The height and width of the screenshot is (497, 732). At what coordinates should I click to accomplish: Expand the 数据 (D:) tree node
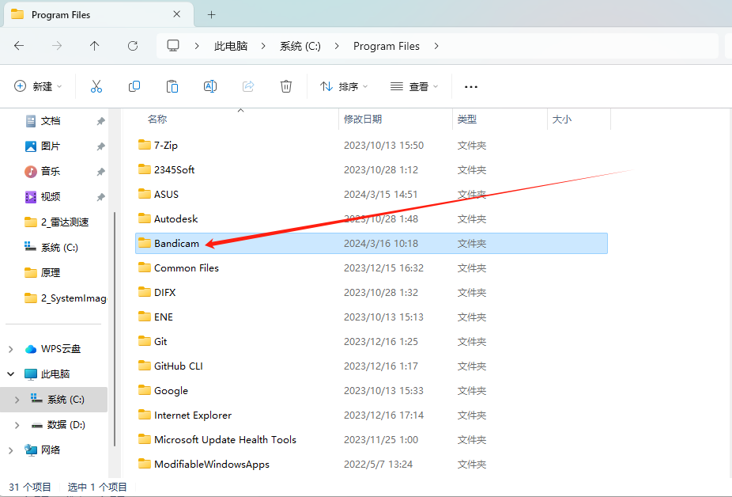point(17,425)
